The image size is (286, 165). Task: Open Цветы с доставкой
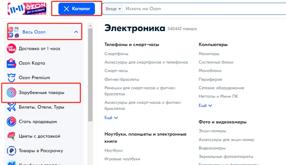click(40, 136)
